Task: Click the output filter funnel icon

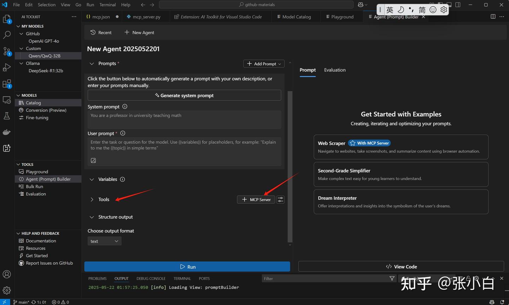Action: click(392, 278)
